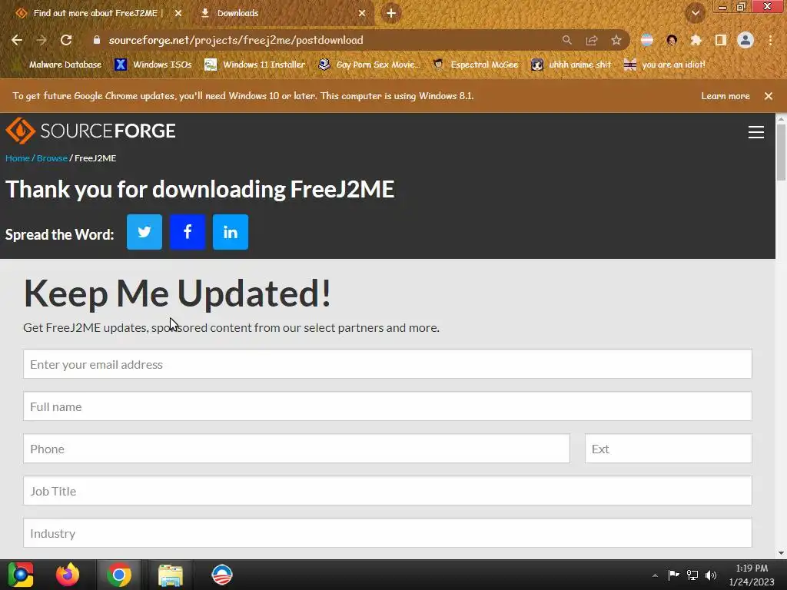Click the padlock site info icon
This screenshot has height=590, width=787.
pos(97,40)
